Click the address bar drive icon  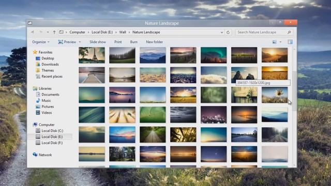pyautogui.click(x=61, y=32)
